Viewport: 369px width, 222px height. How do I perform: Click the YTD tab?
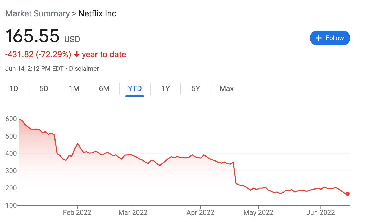135,88
